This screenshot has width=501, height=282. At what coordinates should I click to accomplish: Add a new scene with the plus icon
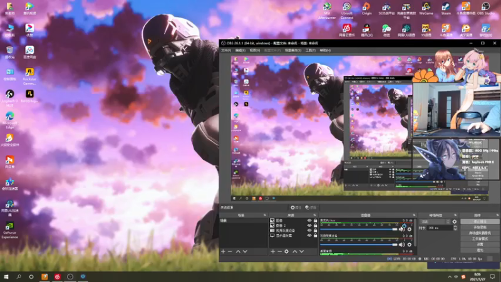[x=223, y=252]
